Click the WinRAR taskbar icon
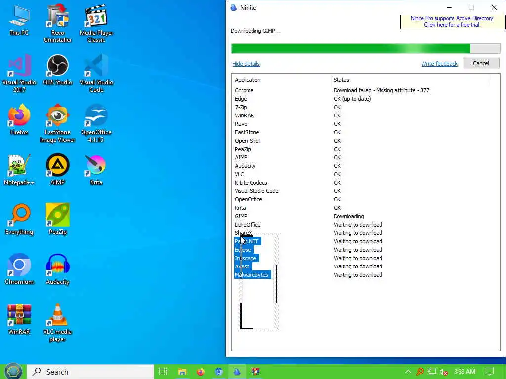This screenshot has width=506, height=379. click(x=255, y=372)
